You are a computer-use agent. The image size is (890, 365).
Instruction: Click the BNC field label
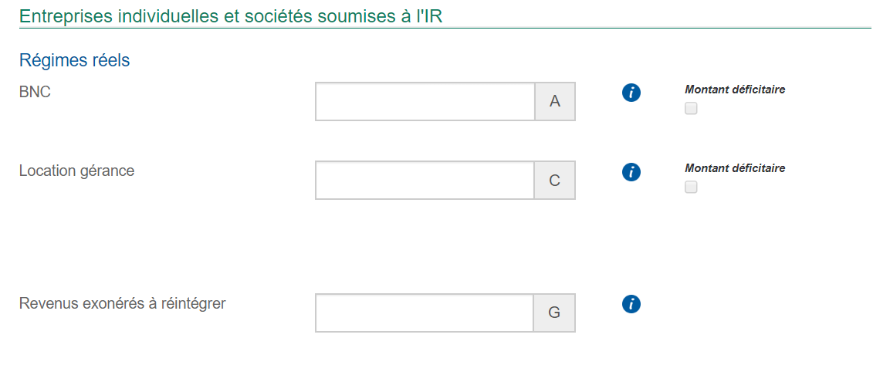(x=35, y=92)
